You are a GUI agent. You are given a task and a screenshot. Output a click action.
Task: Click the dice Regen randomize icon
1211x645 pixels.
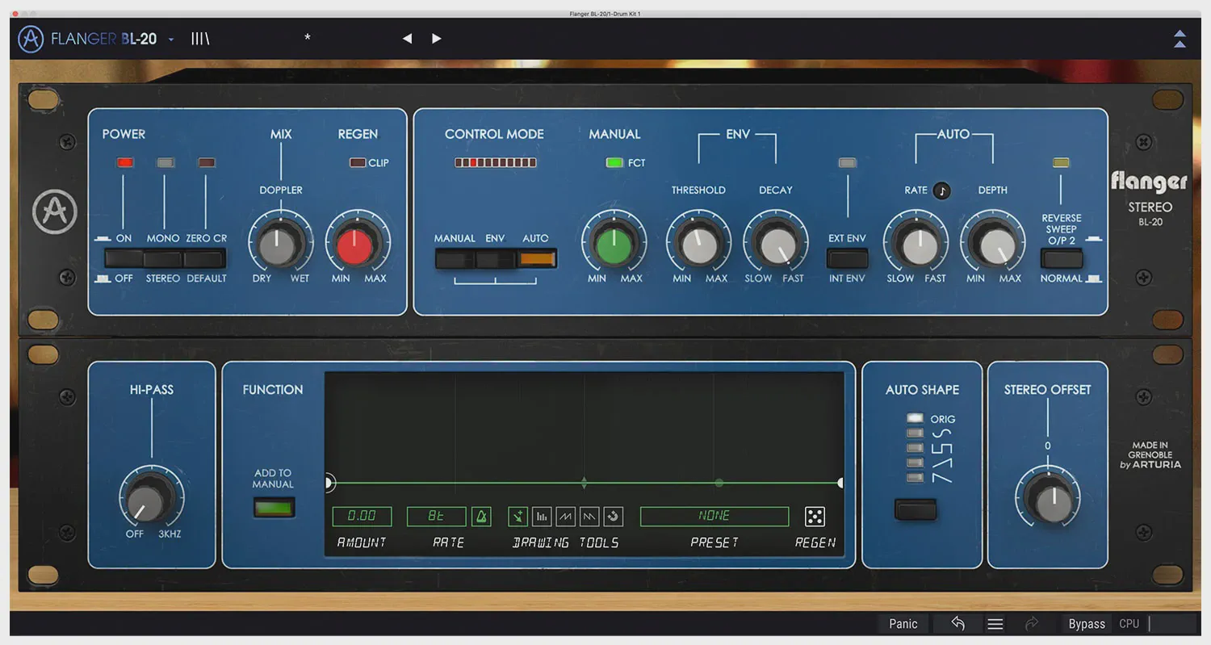coord(815,517)
